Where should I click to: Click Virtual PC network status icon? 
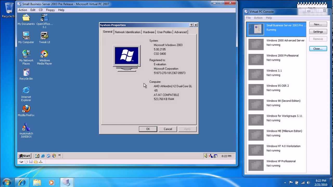click(40, 162)
